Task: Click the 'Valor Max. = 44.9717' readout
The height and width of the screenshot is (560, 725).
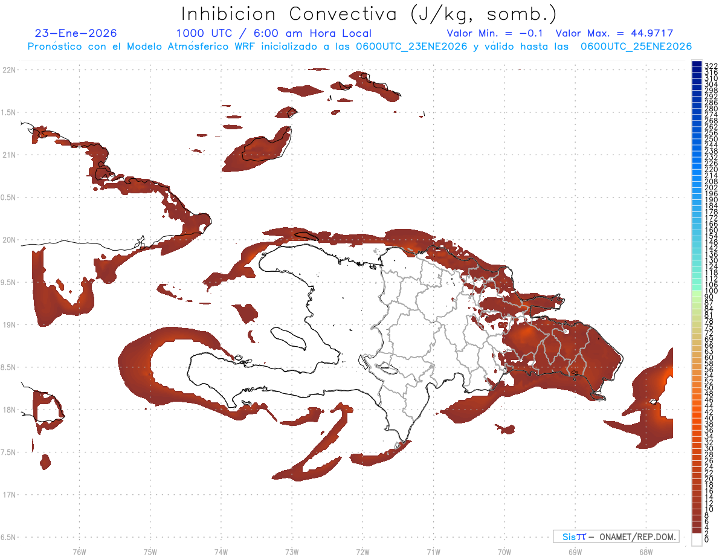Action: pos(614,33)
